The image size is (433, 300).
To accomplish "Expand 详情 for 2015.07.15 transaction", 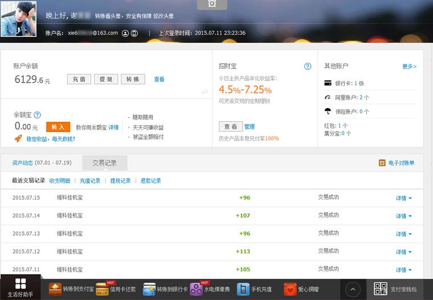I will [x=404, y=198].
